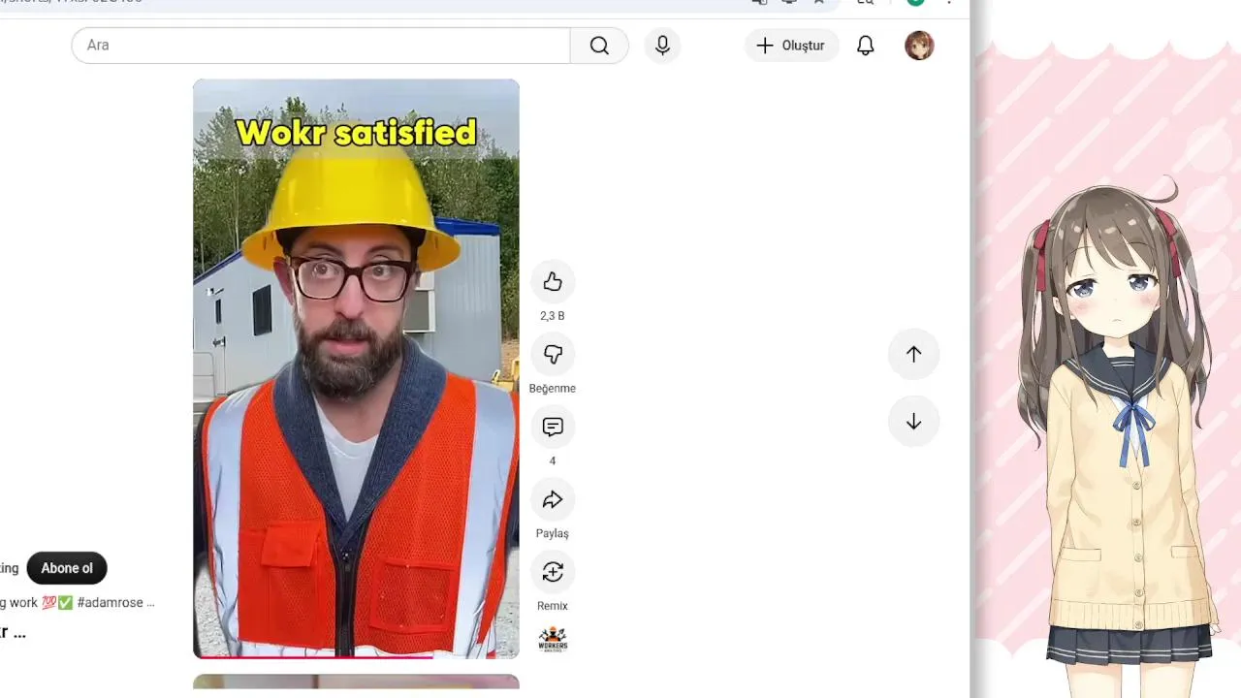Remix this short
This screenshot has width=1241, height=698.
click(x=553, y=572)
